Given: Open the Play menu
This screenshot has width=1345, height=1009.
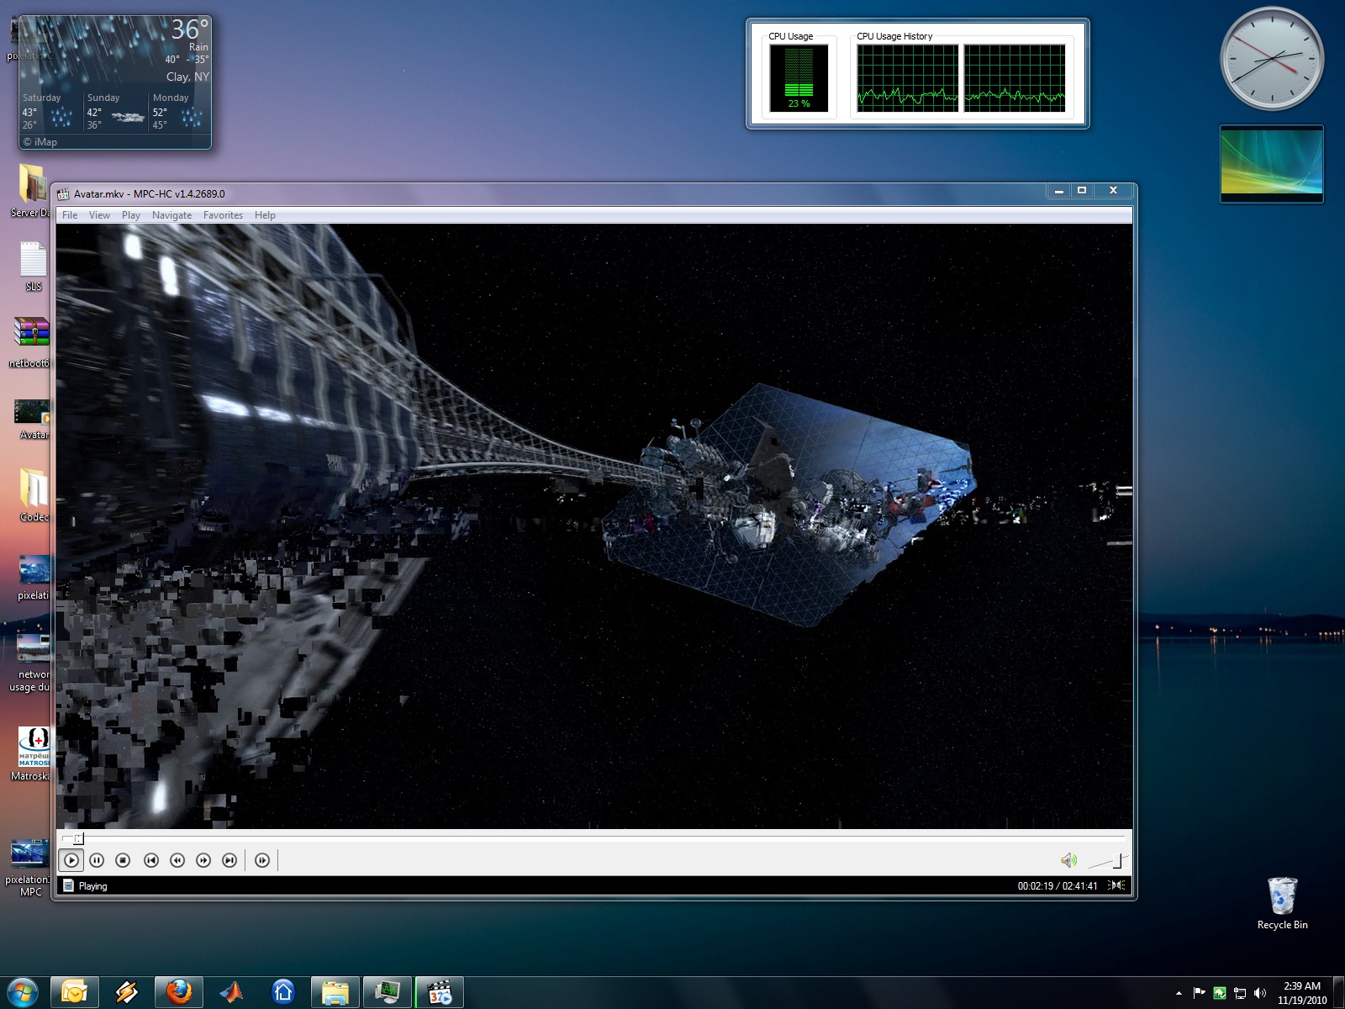Looking at the screenshot, I should [131, 215].
